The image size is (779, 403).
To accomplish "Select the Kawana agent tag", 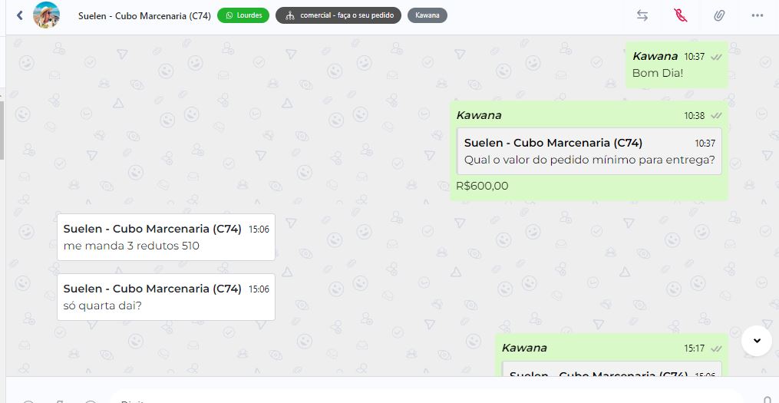I will click(427, 15).
